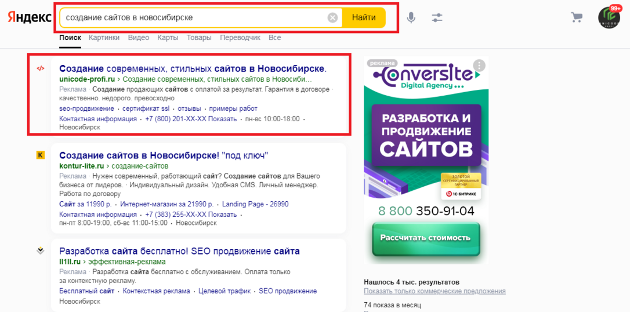This screenshot has width=630, height=312.
Task: Open the Целевой трафик sitelink
Action: click(225, 291)
